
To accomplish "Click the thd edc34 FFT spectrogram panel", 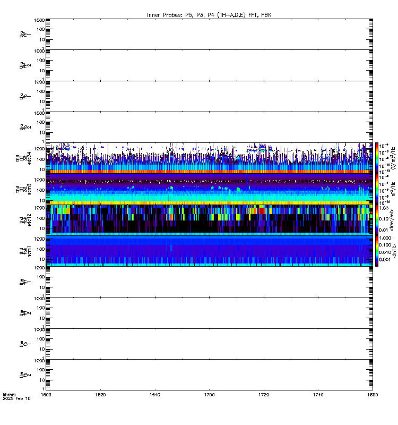I will (209, 158).
